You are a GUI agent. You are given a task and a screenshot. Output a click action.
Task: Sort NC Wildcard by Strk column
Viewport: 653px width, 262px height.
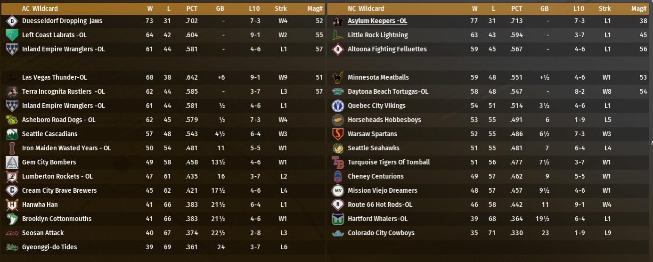point(604,8)
